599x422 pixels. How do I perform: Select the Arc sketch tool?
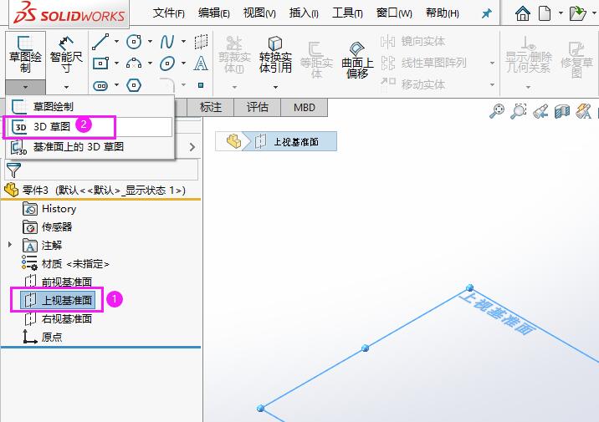click(134, 63)
